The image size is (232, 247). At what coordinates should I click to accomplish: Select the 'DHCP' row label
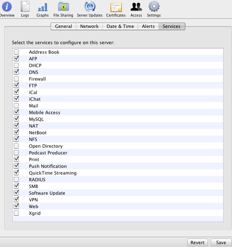point(35,65)
